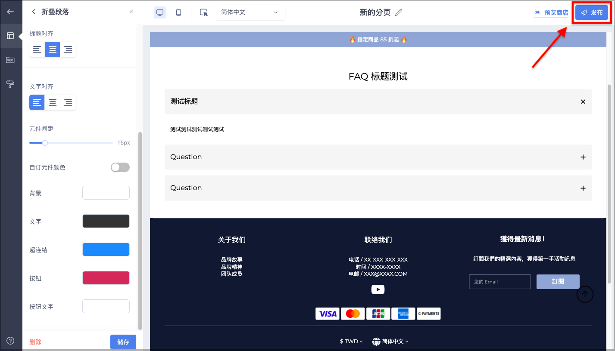Click the settings panel vertical scrollbar
The width and height of the screenshot is (615, 351).
click(140, 231)
